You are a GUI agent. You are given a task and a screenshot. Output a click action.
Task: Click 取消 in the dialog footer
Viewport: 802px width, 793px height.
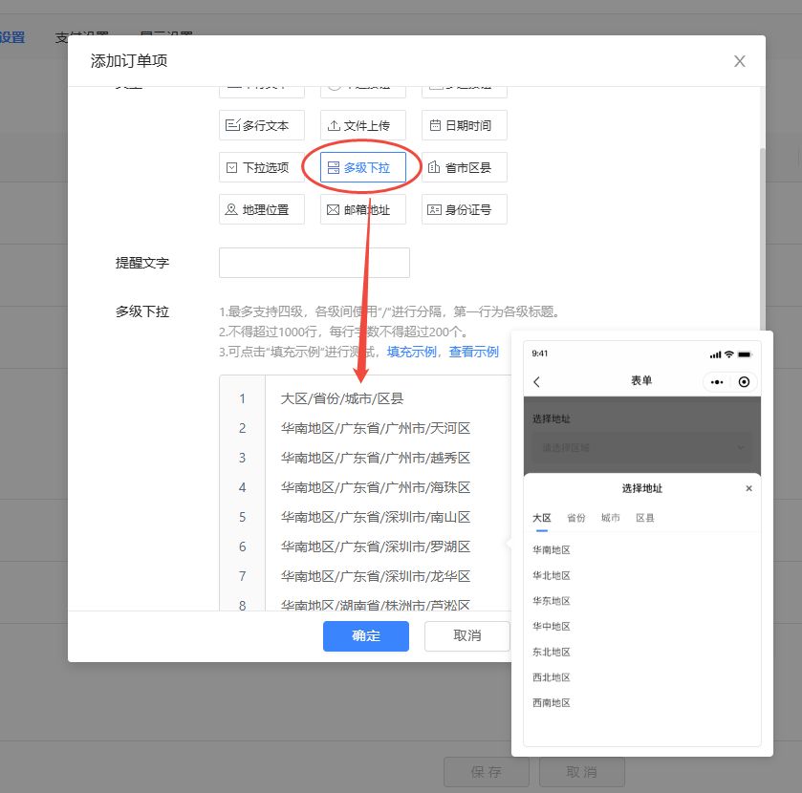tap(466, 635)
